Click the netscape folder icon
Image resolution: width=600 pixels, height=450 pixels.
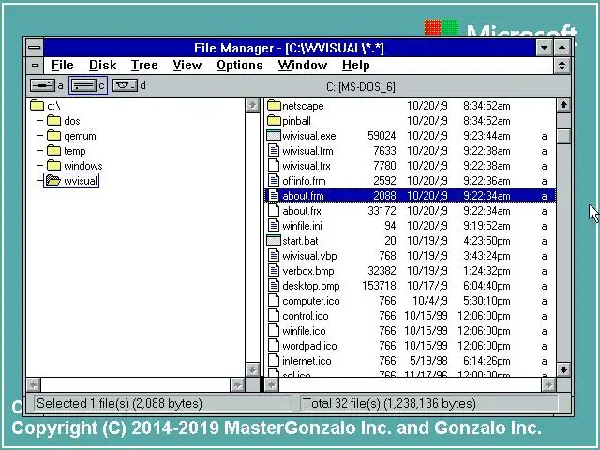[274, 105]
